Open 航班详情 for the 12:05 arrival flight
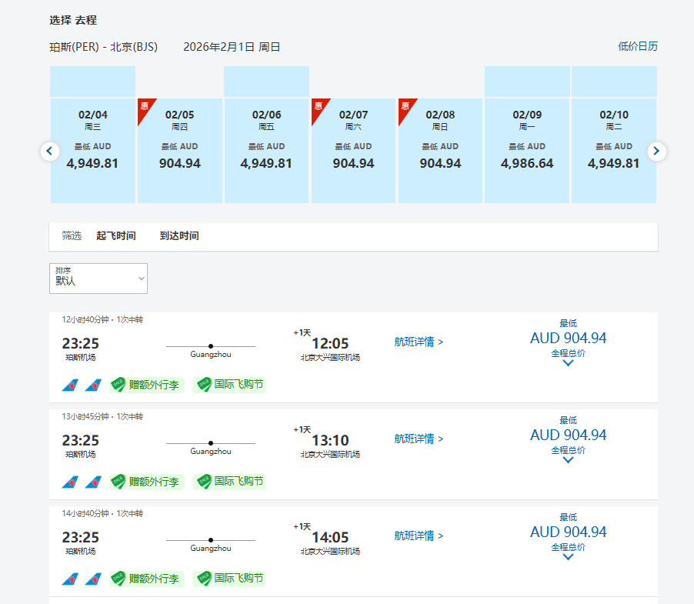 coord(419,342)
